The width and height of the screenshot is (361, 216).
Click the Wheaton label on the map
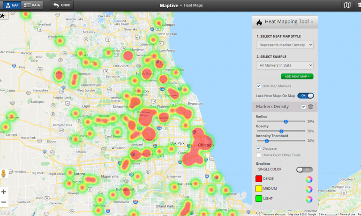[118, 148]
